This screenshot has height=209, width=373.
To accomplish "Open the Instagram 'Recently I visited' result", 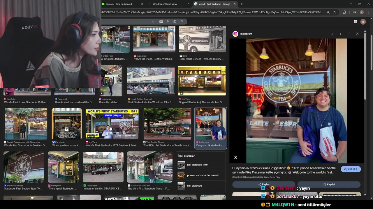I will [x=110, y=85].
